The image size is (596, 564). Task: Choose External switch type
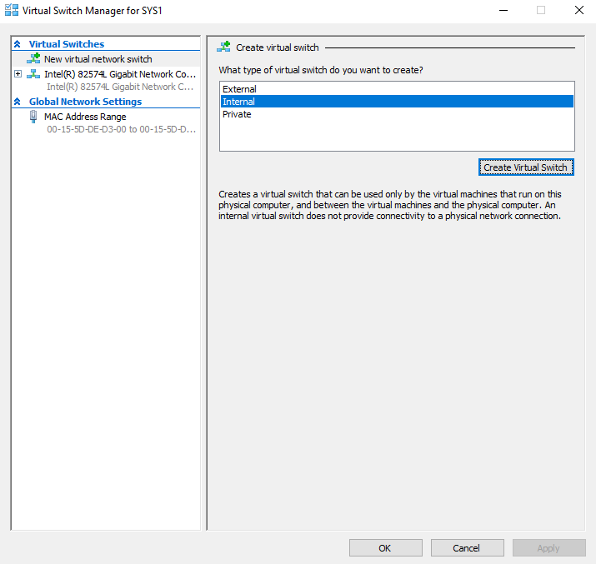[x=397, y=89]
